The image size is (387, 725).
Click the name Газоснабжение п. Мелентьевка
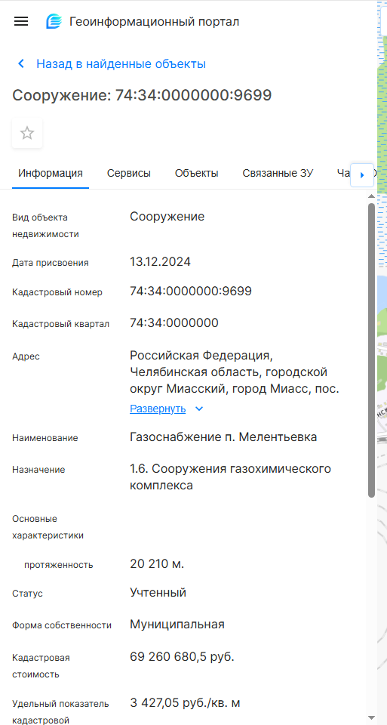coord(223,437)
